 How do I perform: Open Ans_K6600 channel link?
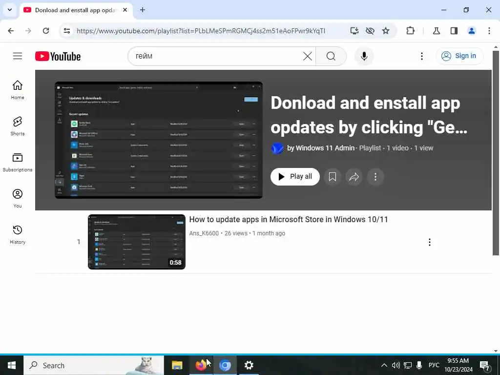[x=204, y=233]
